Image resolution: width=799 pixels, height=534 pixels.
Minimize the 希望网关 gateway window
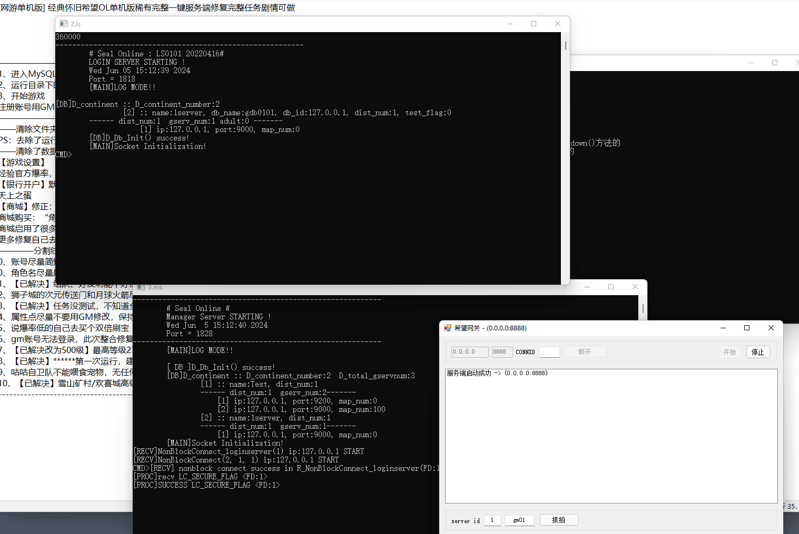[x=723, y=328]
